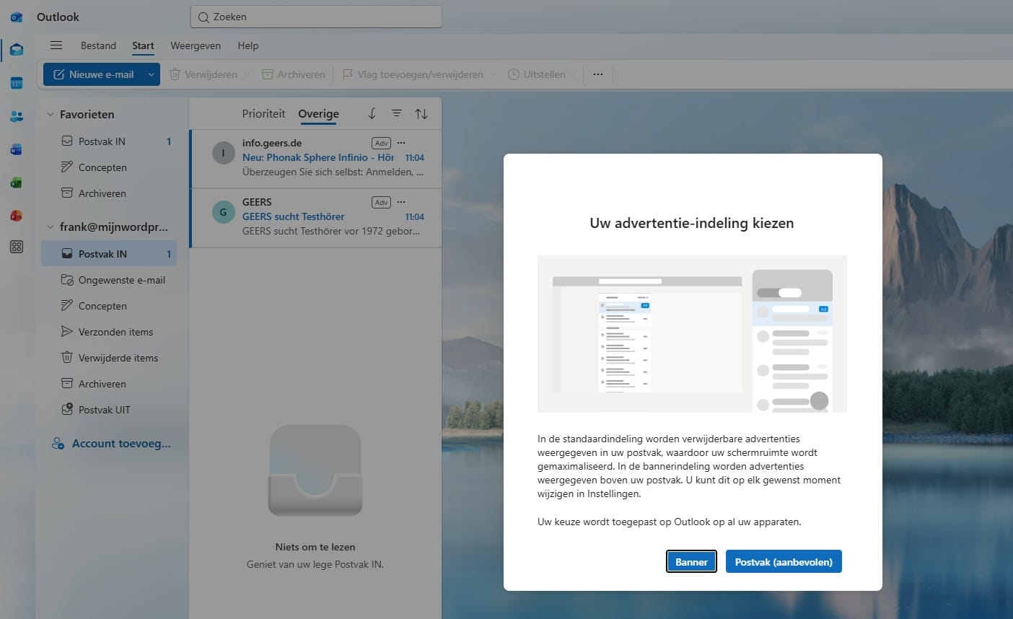Screen dimensions: 1013x619
Task: Expand the Nieuwe e-mail dropdown arrow
Action: (x=151, y=74)
